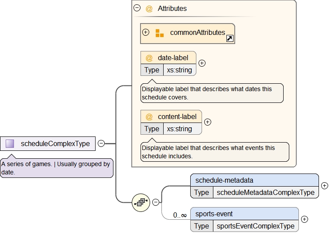This screenshot has height=235, width=329.
Task: Click the commonAttributes reference arrow icon
Action: click(x=230, y=39)
